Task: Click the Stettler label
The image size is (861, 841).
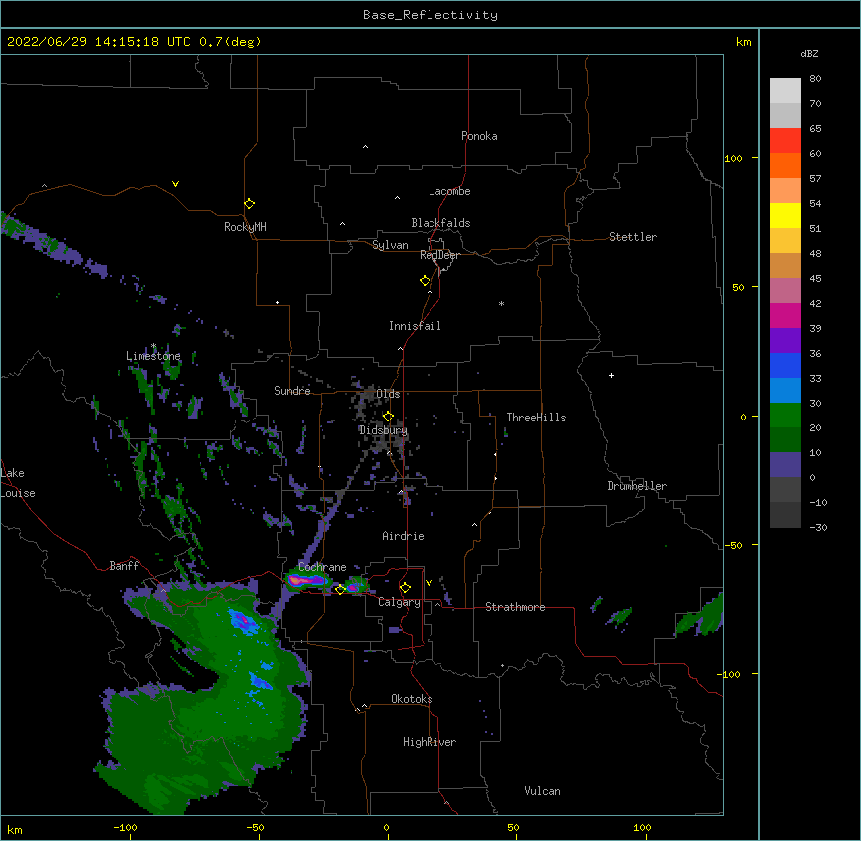Action: coord(633,237)
